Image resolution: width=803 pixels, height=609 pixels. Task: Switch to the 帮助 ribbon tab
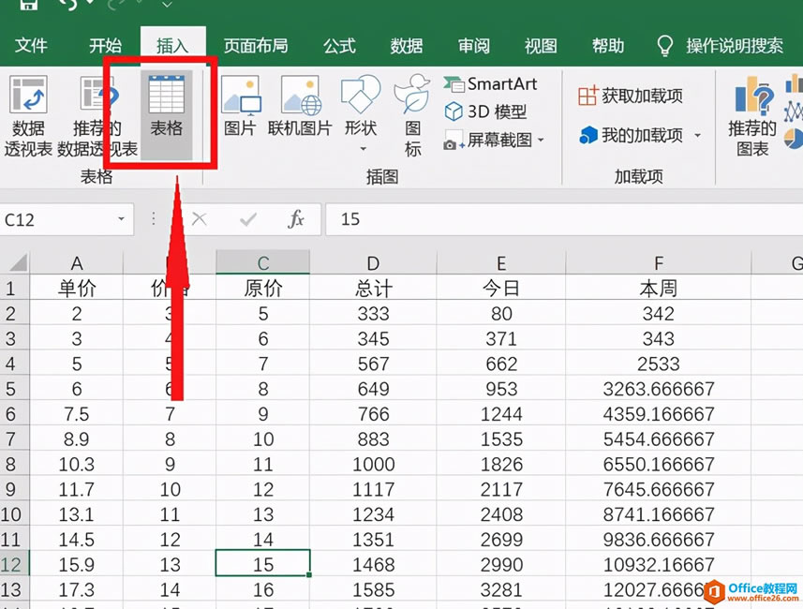(x=608, y=46)
